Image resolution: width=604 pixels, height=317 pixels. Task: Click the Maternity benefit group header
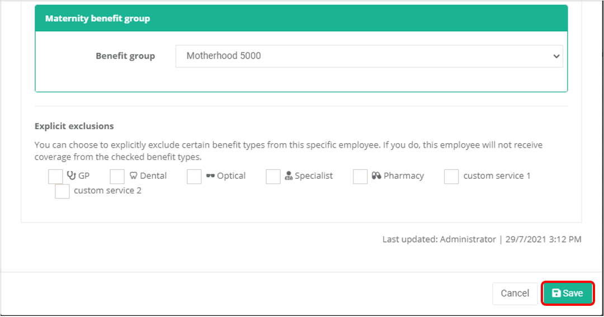tap(97, 18)
